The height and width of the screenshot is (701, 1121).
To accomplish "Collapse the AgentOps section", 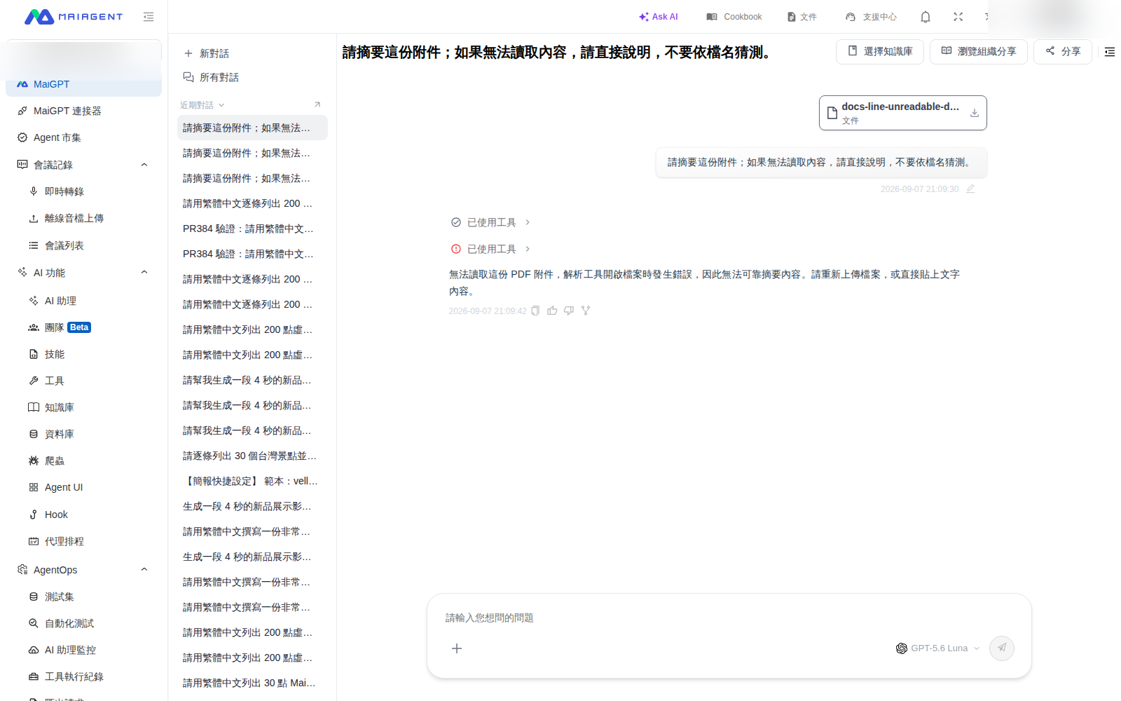I will point(144,570).
